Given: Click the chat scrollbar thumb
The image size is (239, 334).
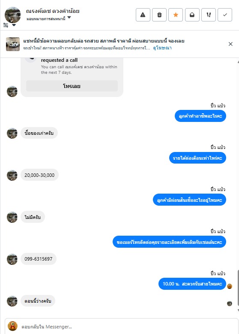Looking at the screenshot, I should [x=238, y=288].
